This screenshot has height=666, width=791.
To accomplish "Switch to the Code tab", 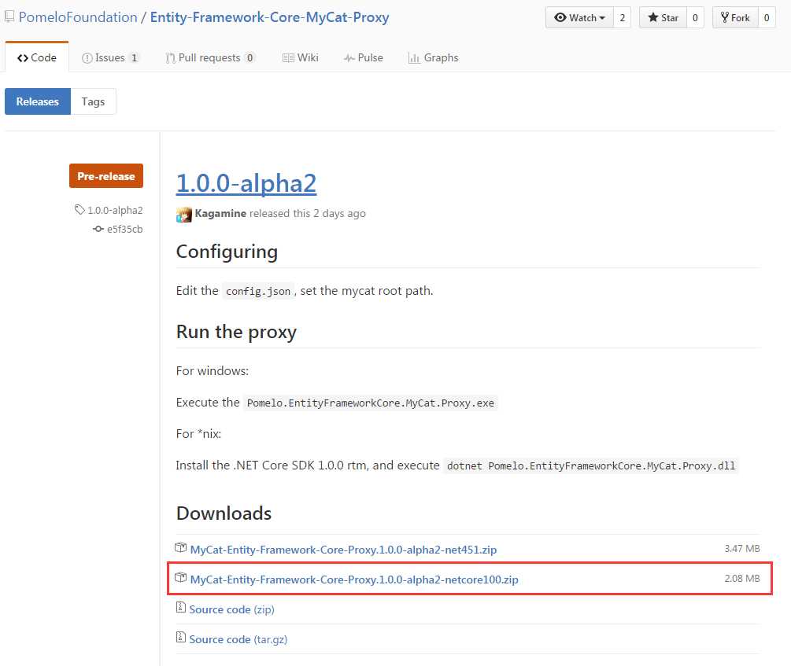I will (x=37, y=57).
